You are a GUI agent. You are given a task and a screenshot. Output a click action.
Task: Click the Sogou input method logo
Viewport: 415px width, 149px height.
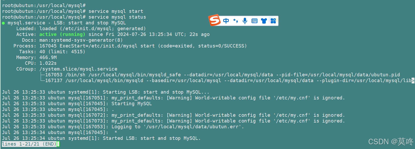coord(214,20)
